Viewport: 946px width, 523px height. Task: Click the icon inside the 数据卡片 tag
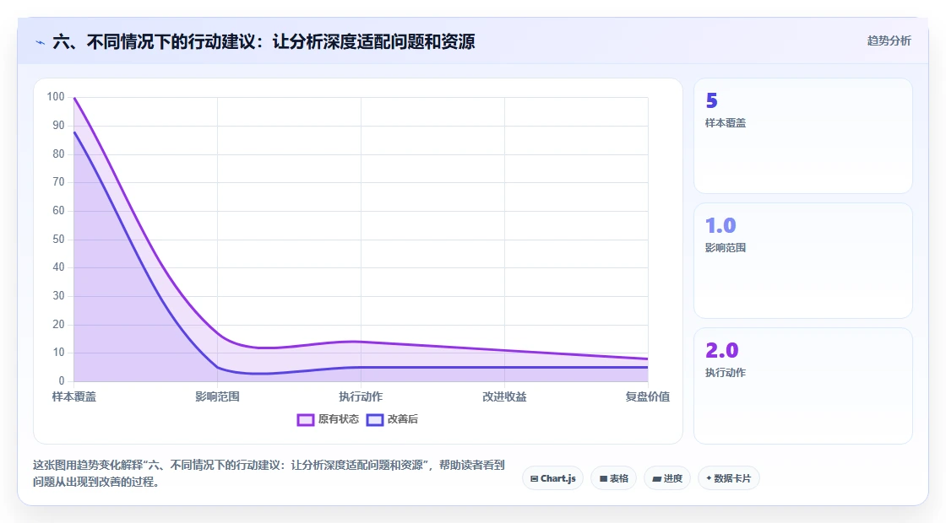click(709, 478)
